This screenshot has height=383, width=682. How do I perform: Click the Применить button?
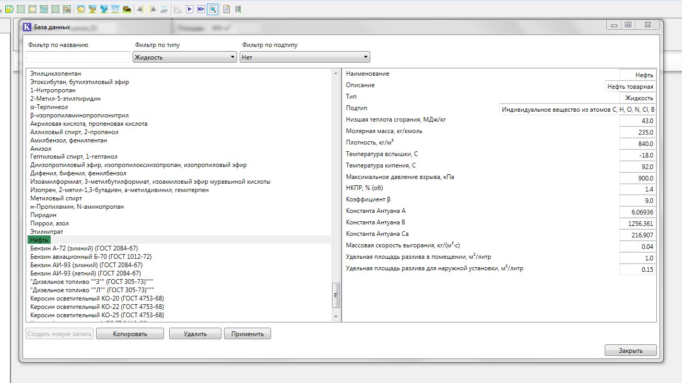tap(248, 334)
